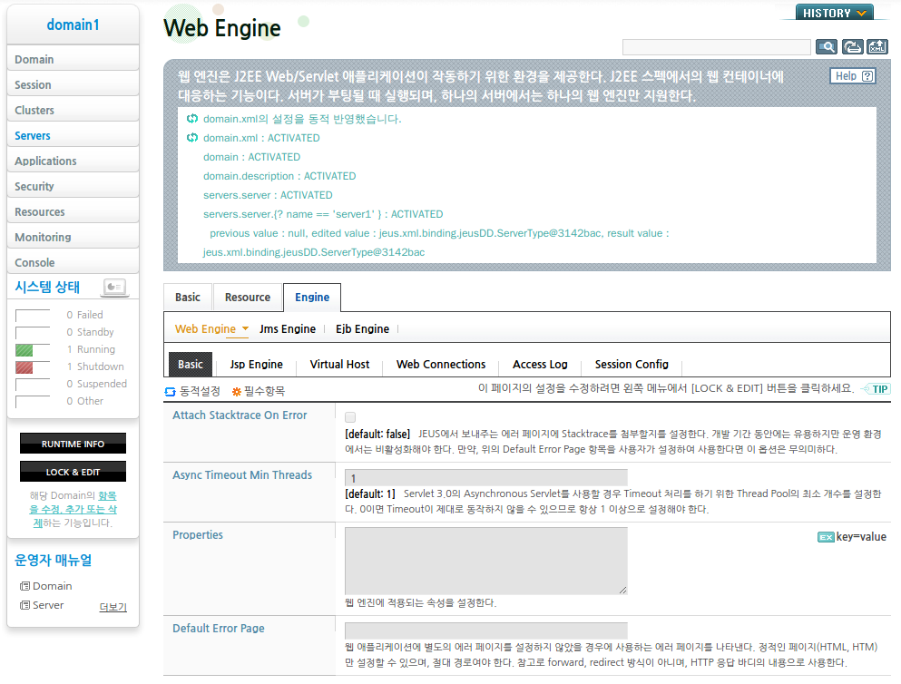Open the Server manual link

[48, 605]
